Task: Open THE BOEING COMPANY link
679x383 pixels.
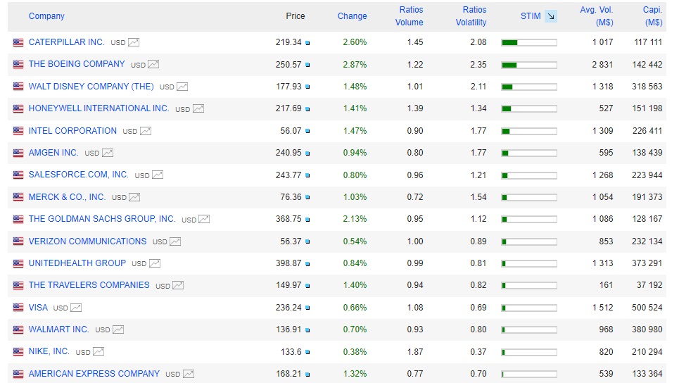Action: click(x=77, y=64)
